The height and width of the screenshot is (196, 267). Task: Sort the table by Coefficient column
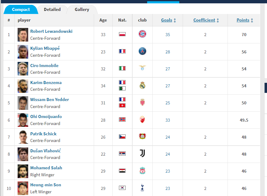pyautogui.click(x=206, y=20)
